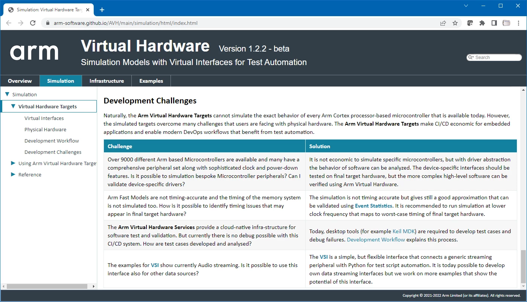The width and height of the screenshot is (527, 302).
Task: Select Development Challenges in sidebar
Action: tap(53, 152)
